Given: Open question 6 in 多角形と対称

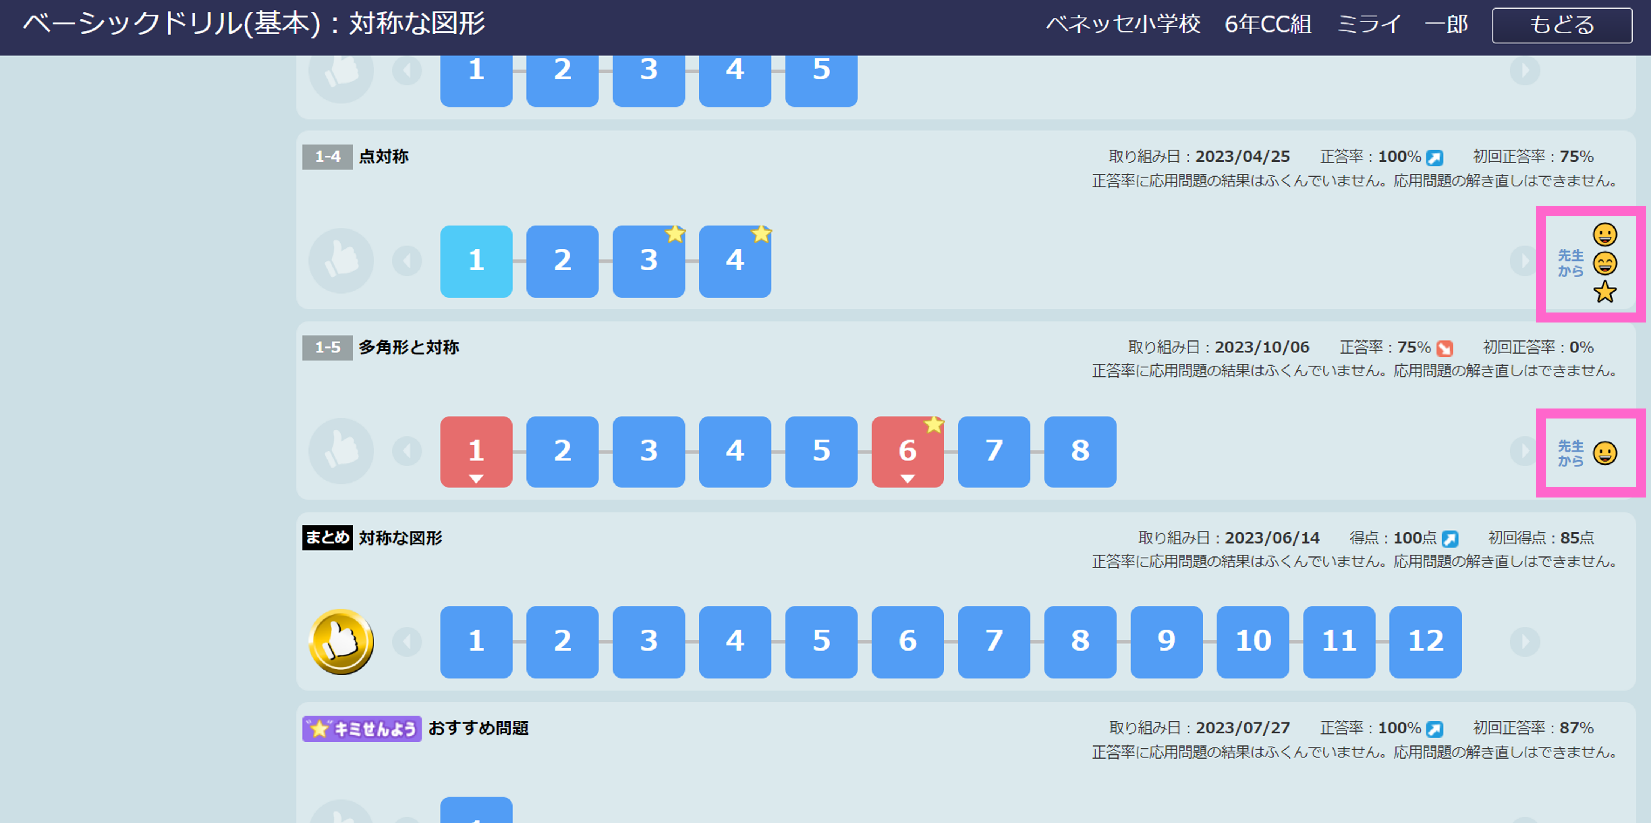Looking at the screenshot, I should click(x=908, y=451).
